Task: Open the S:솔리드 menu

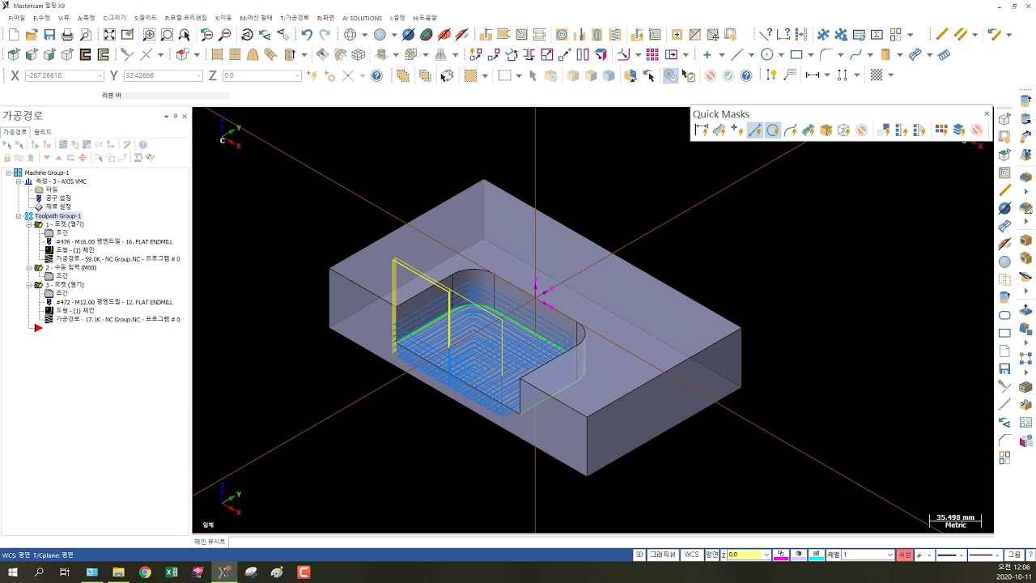Action: (146, 18)
